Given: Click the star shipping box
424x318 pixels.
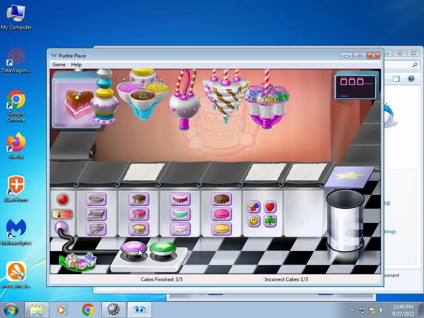Looking at the screenshot, I should [349, 176].
